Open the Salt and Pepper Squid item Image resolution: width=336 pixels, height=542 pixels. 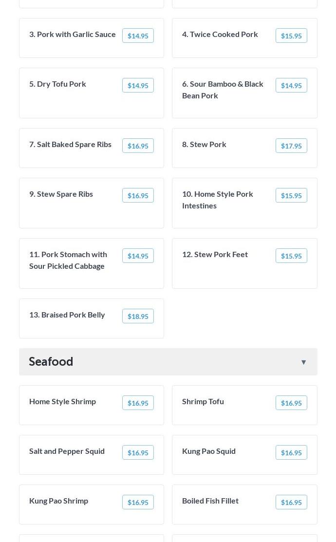(67, 451)
